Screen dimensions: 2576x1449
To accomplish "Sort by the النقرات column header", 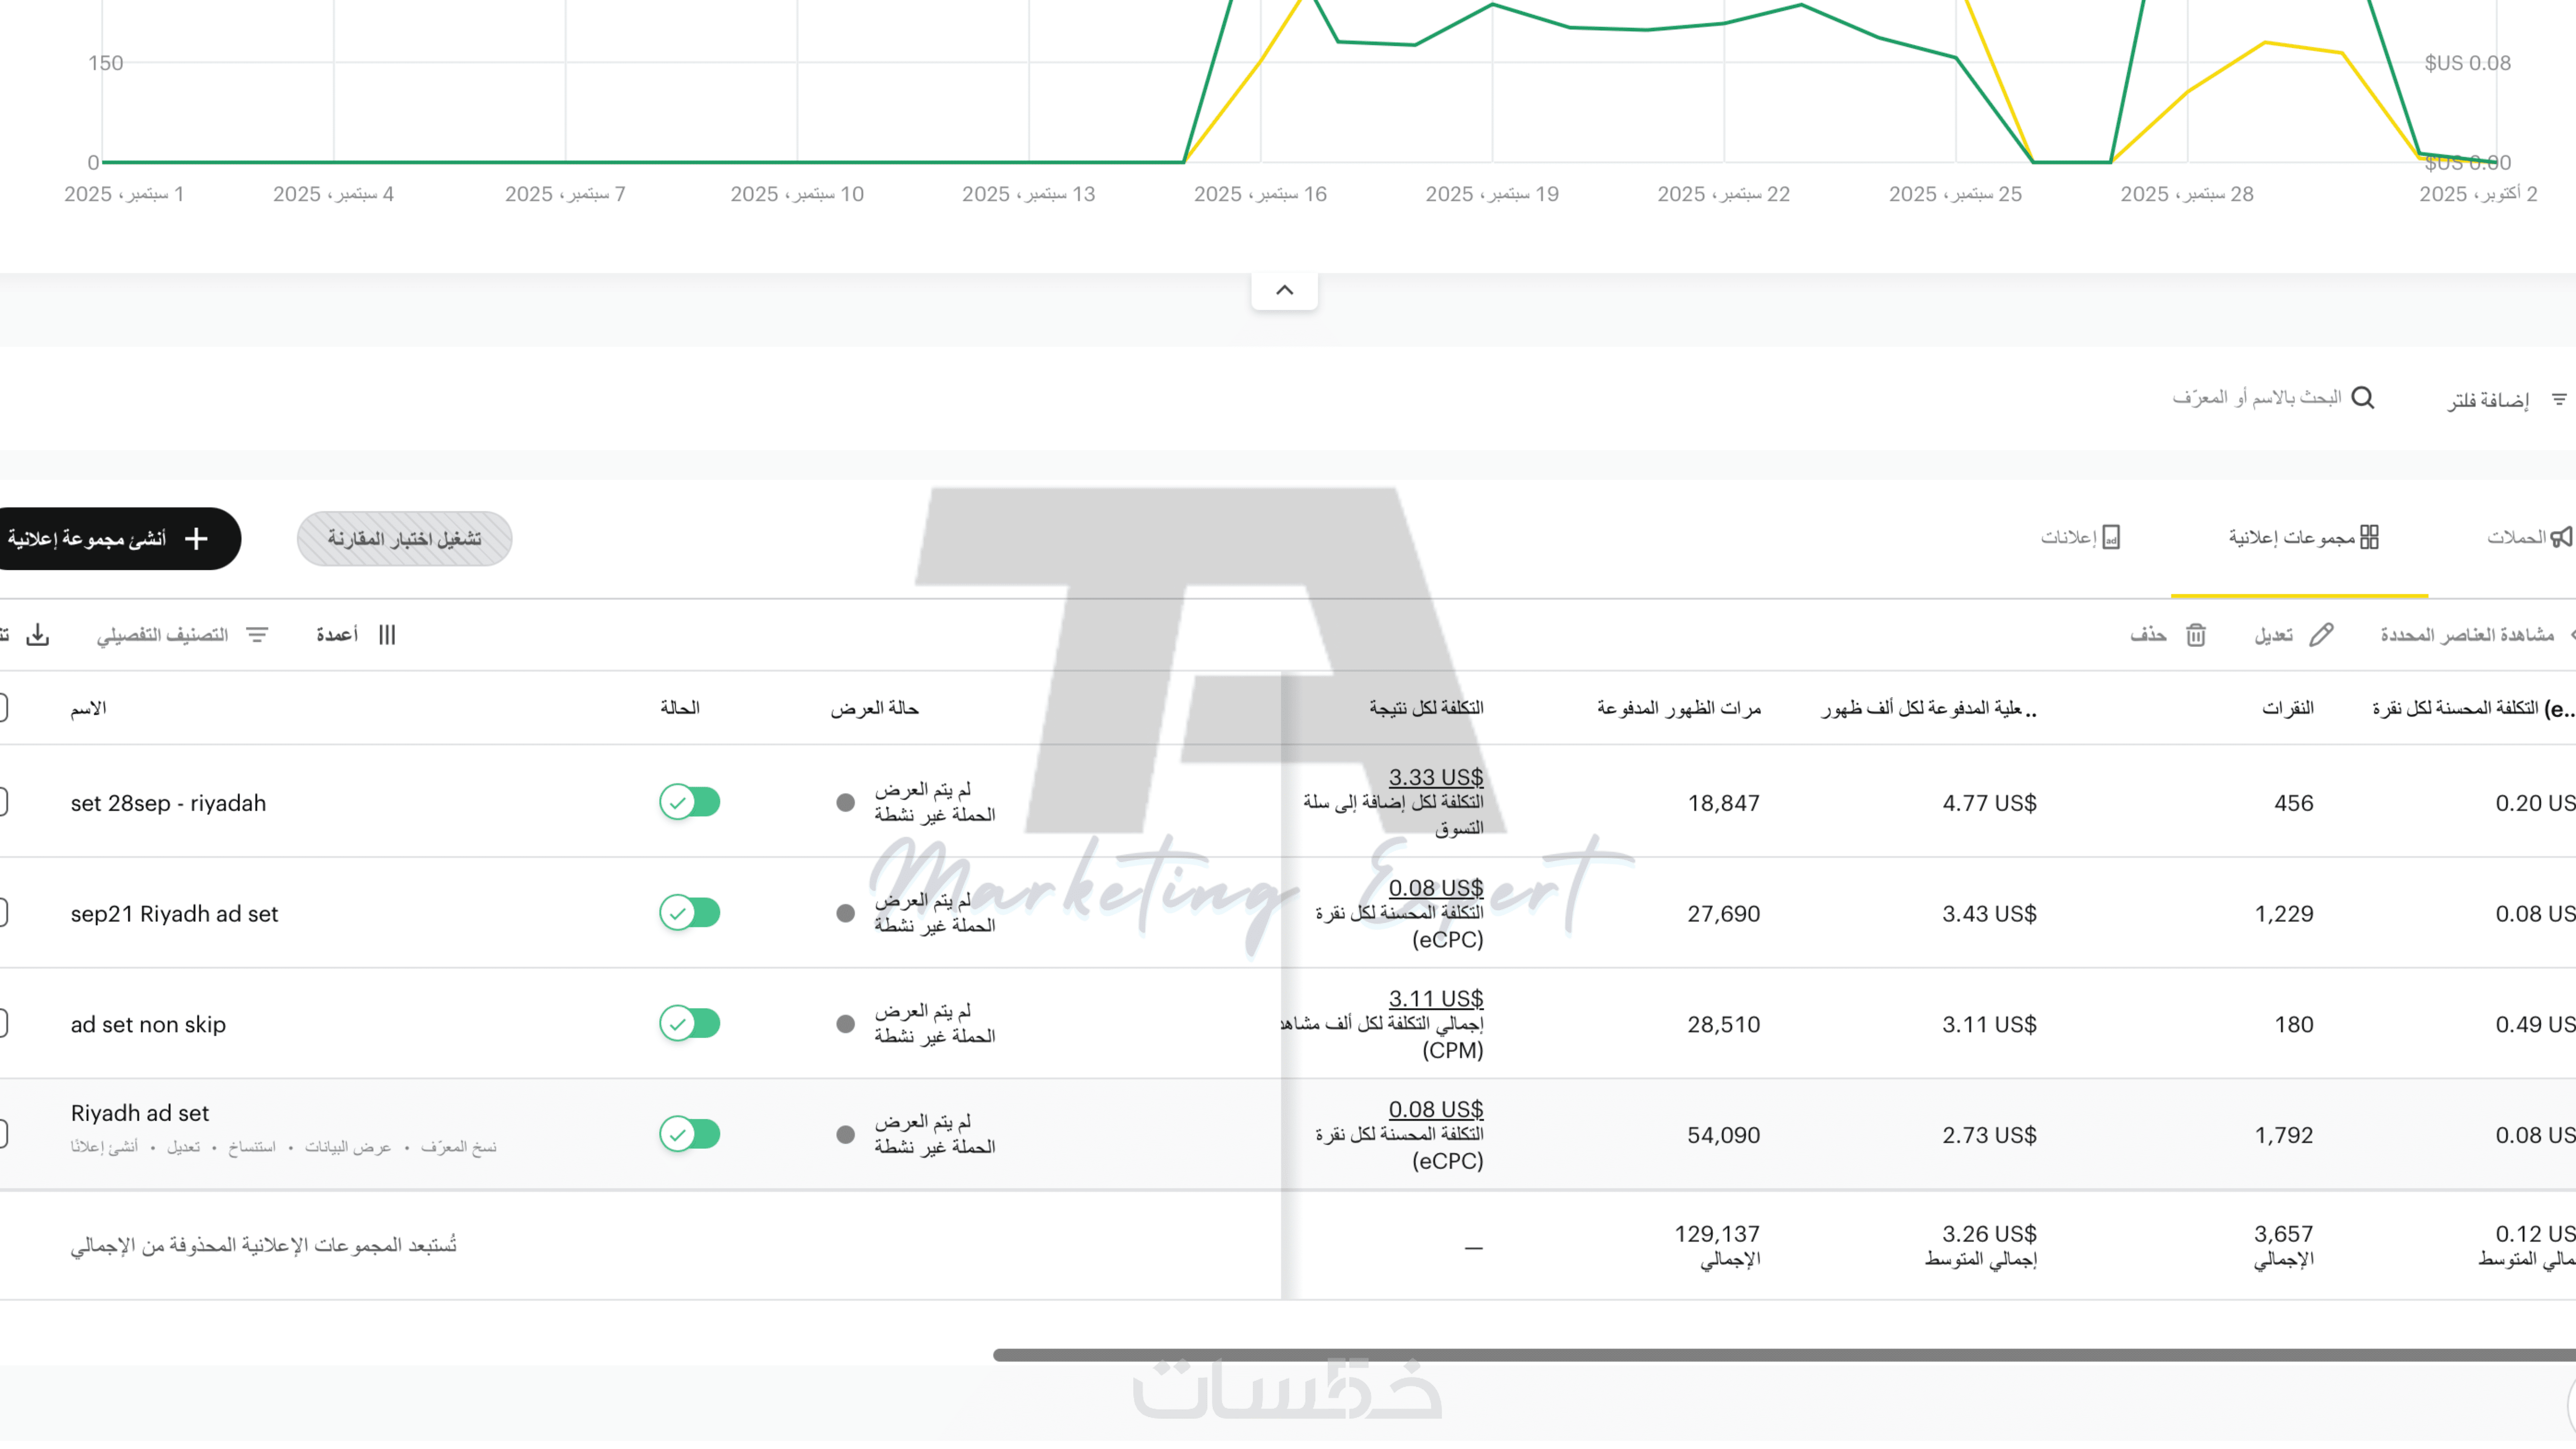I will click(2288, 708).
